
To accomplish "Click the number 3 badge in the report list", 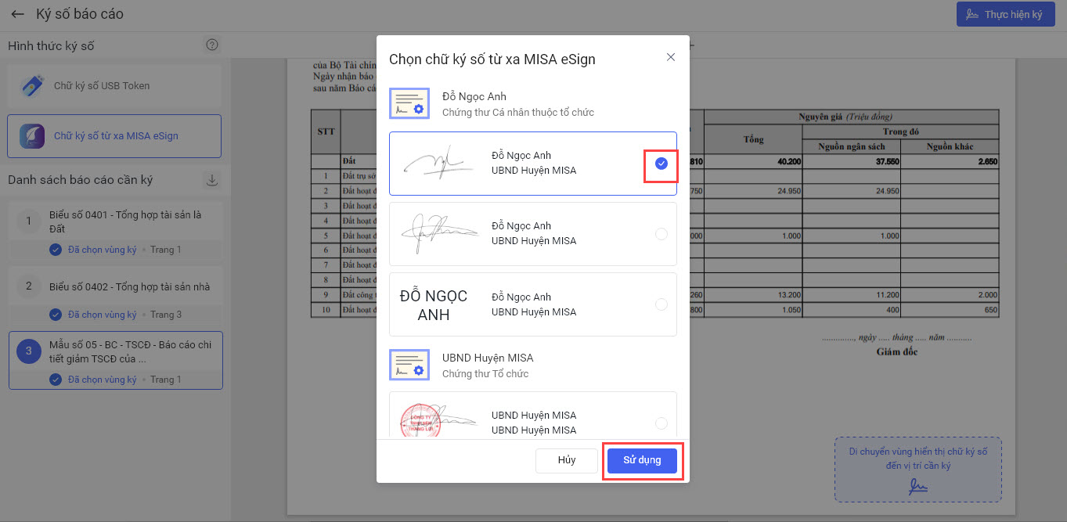I will [x=28, y=351].
